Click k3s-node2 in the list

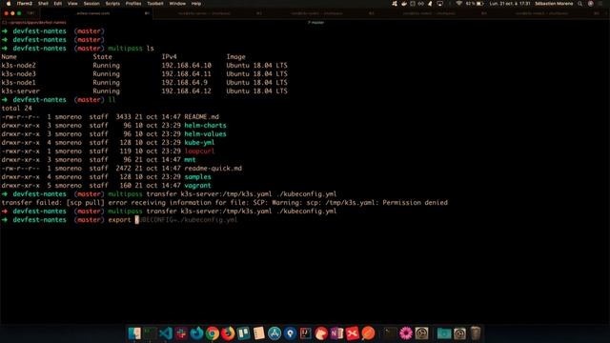pyautogui.click(x=18, y=66)
